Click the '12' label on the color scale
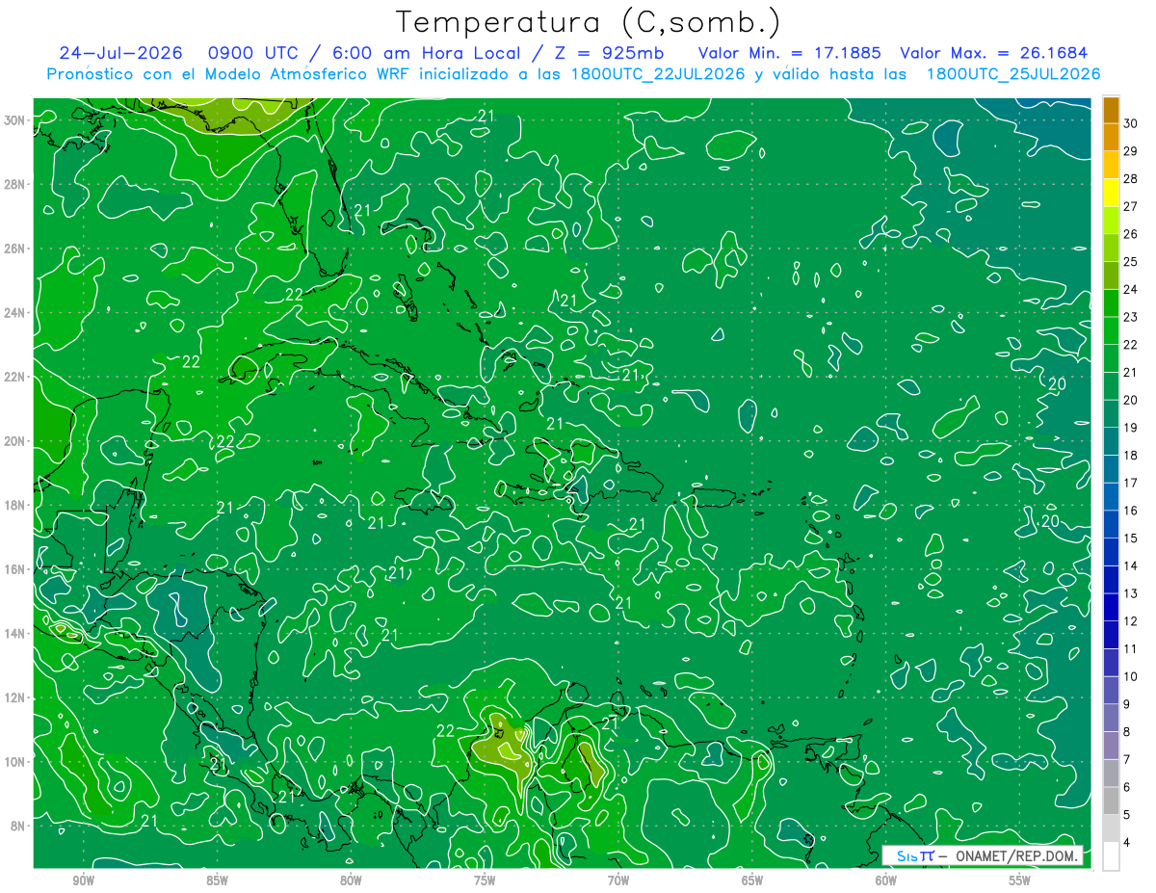The height and width of the screenshot is (893, 1156). [1131, 621]
